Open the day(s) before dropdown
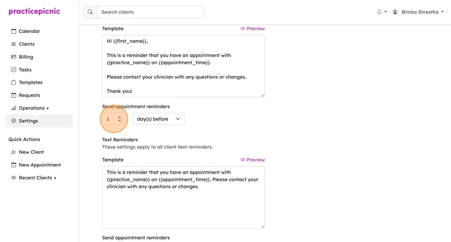The image size is (451, 242). [159, 119]
